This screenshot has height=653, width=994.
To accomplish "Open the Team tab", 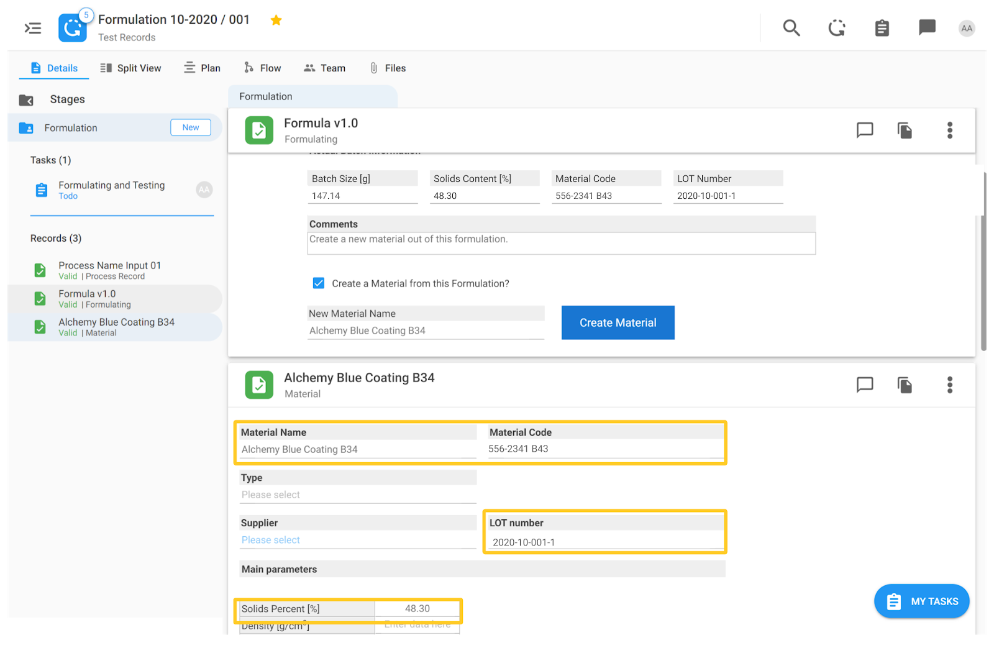I will (324, 68).
